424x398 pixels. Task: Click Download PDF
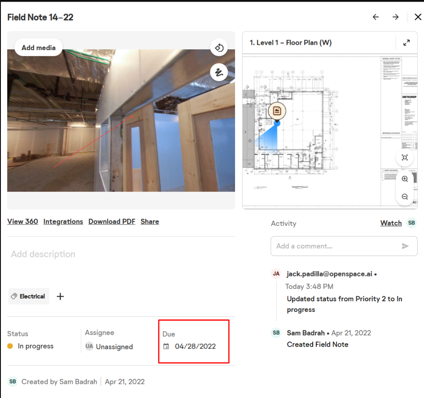click(x=112, y=221)
